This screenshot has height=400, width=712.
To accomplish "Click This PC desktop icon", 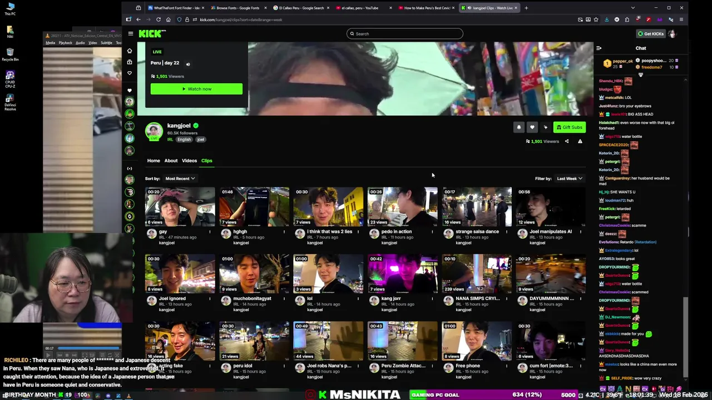I will point(9,9).
